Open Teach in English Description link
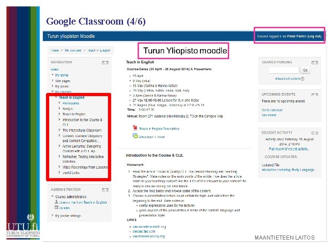The image size is (328, 246). [159, 128]
